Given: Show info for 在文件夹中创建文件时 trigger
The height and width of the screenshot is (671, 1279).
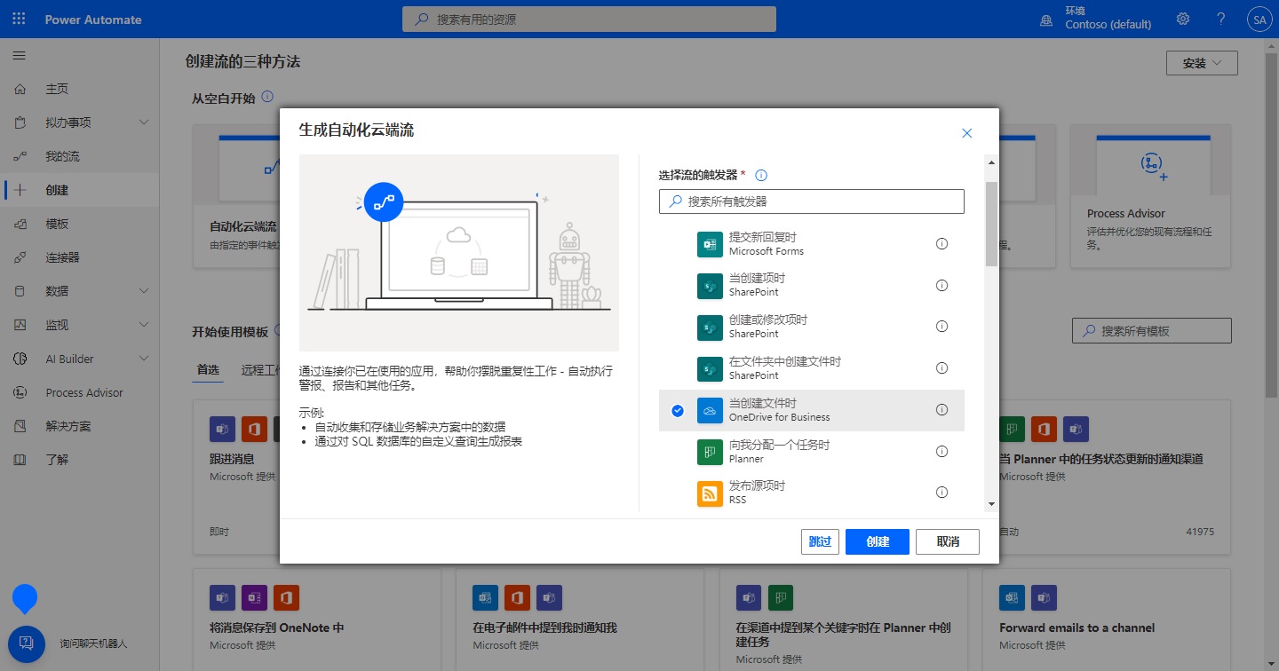Looking at the screenshot, I should pos(941,368).
